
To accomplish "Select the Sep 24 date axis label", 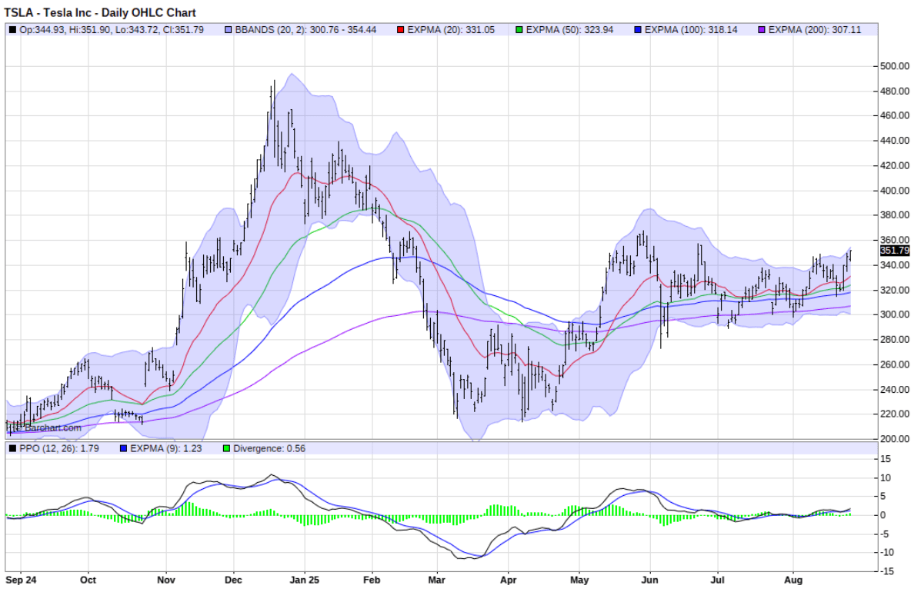I will pos(21,580).
